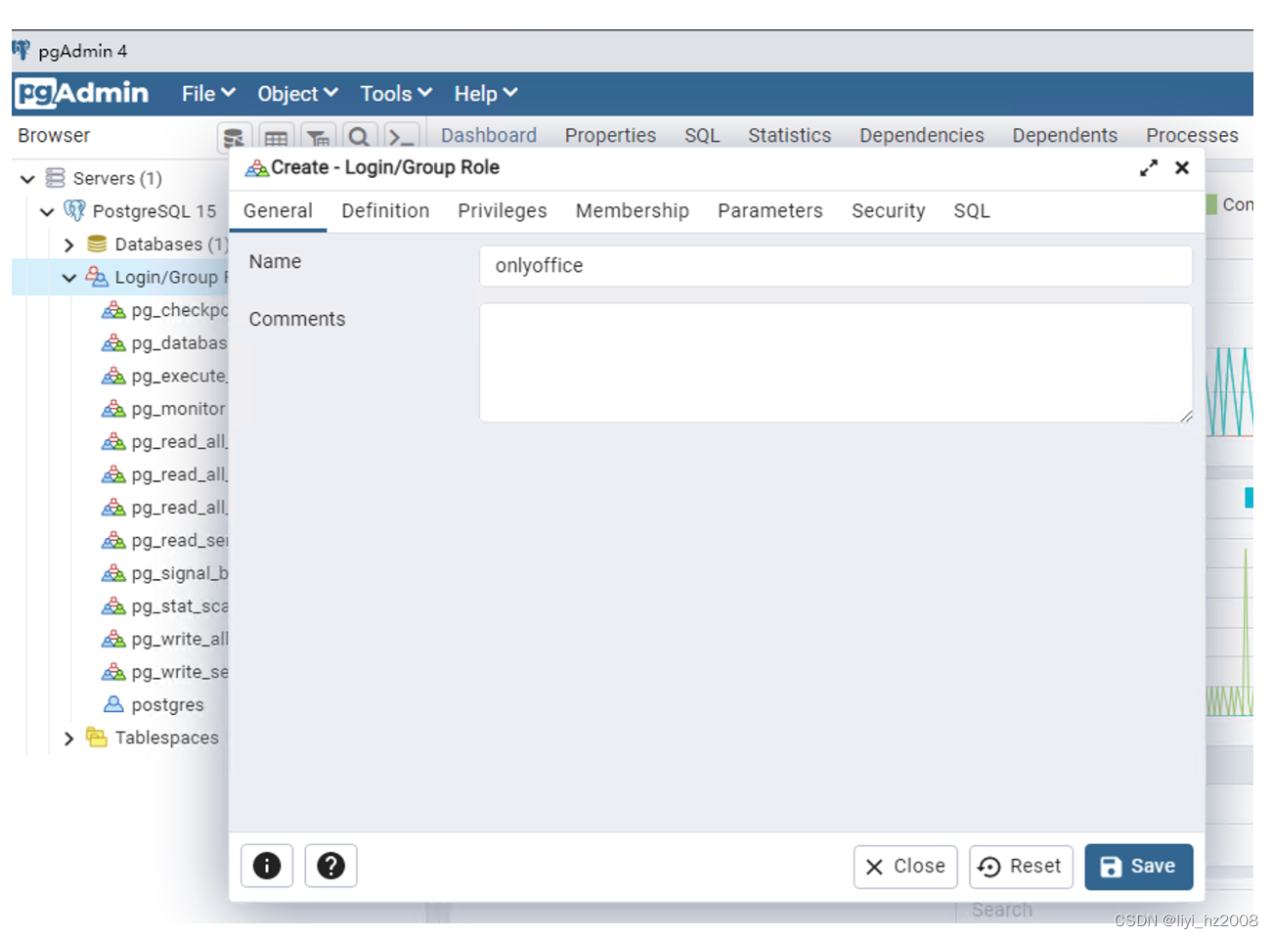
Task: Select the postgres login role
Action: click(168, 705)
